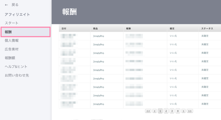This screenshot has width=221, height=120.
Task: Go to previous page with < button
Action: click(x=154, y=111)
